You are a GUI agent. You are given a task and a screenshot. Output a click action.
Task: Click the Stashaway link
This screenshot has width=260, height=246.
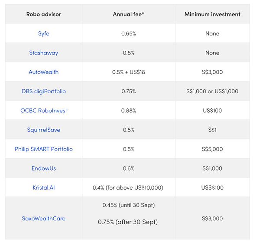[44, 53]
